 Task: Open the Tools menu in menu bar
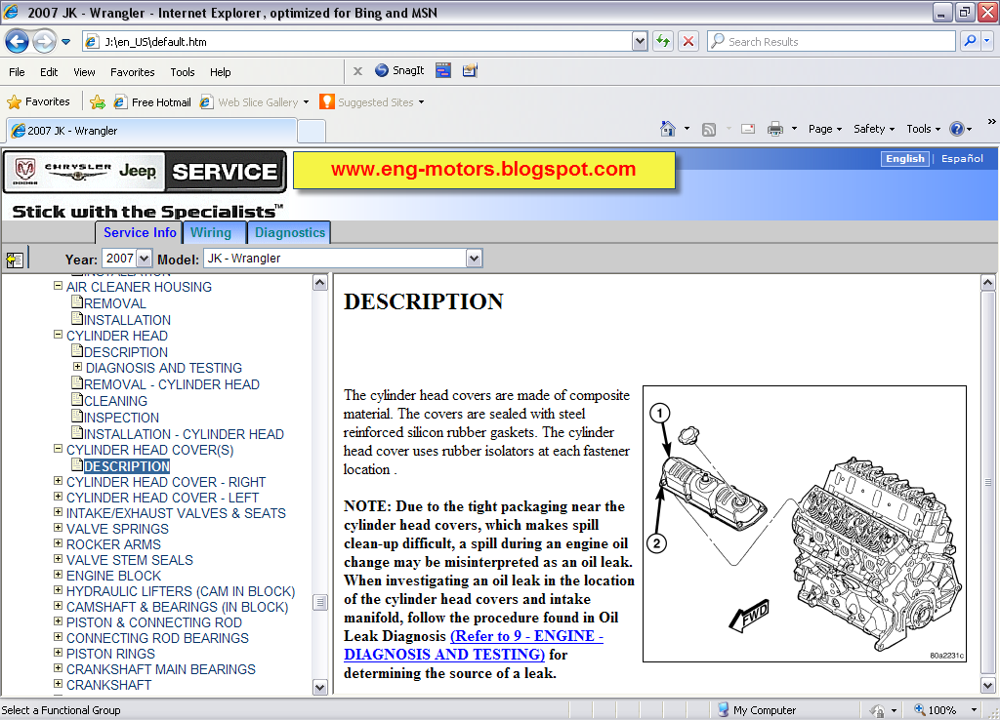coord(183,72)
